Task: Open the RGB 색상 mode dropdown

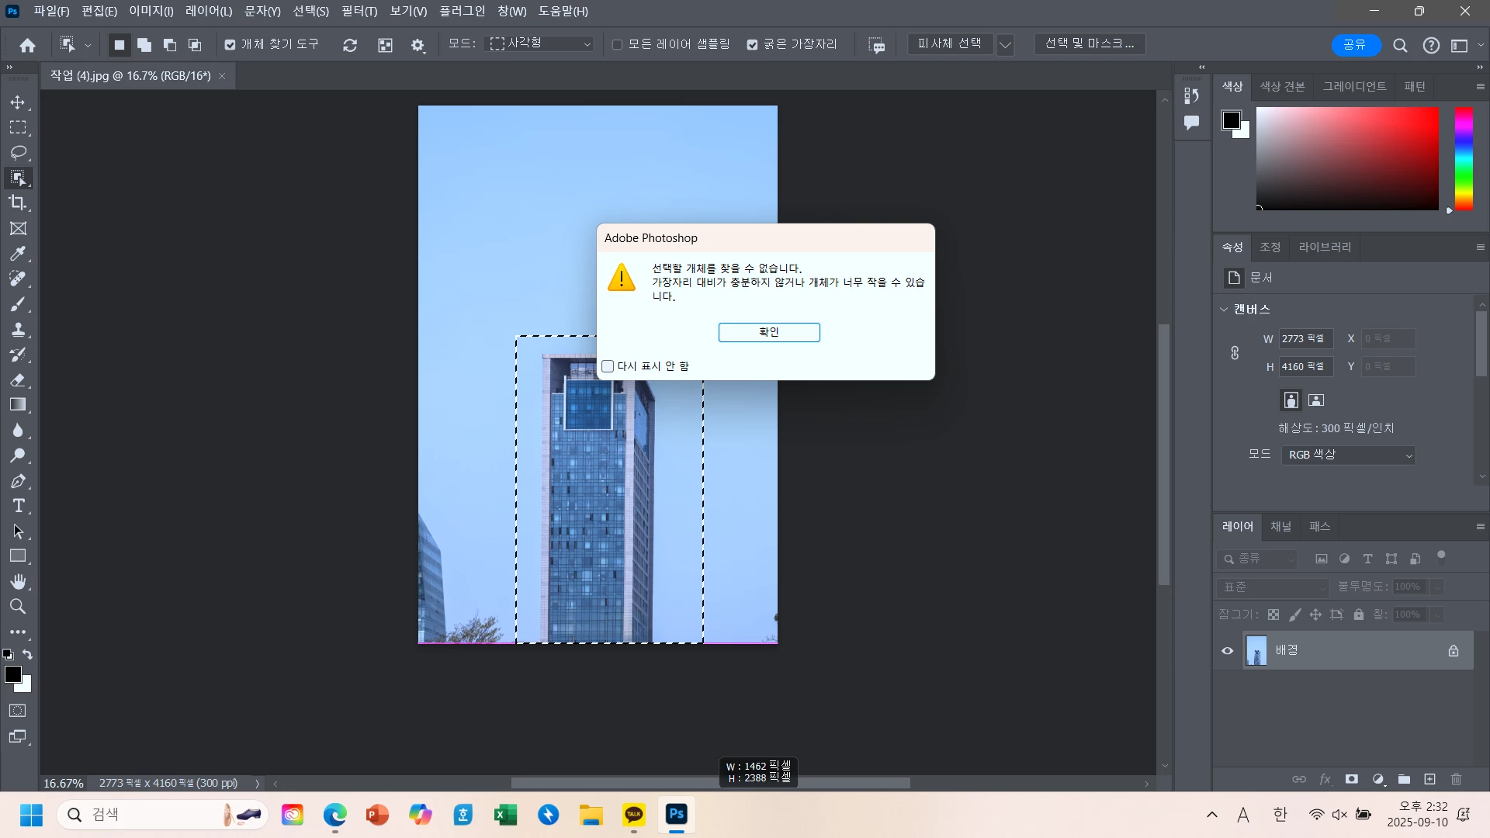Action: point(1348,455)
